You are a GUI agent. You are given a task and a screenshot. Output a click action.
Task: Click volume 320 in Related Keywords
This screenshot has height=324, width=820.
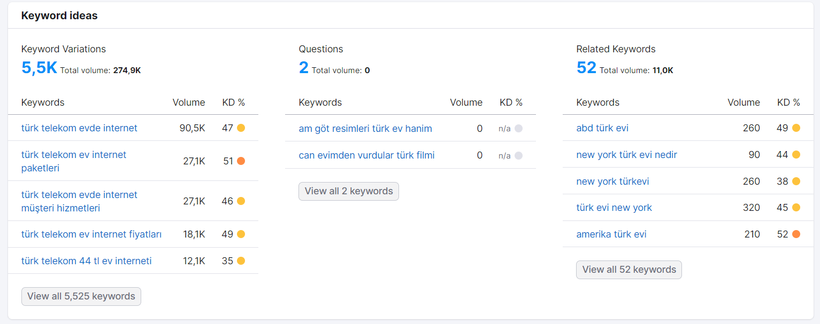(752, 208)
